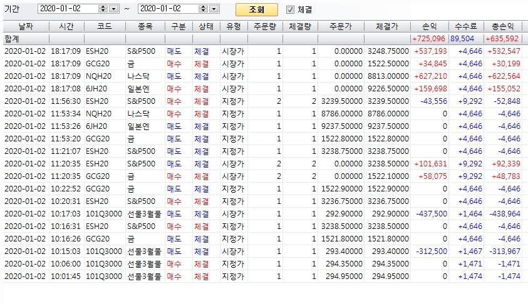Open the end date dropdown calendar
The width and height of the screenshot is (528, 304).
[214, 9]
